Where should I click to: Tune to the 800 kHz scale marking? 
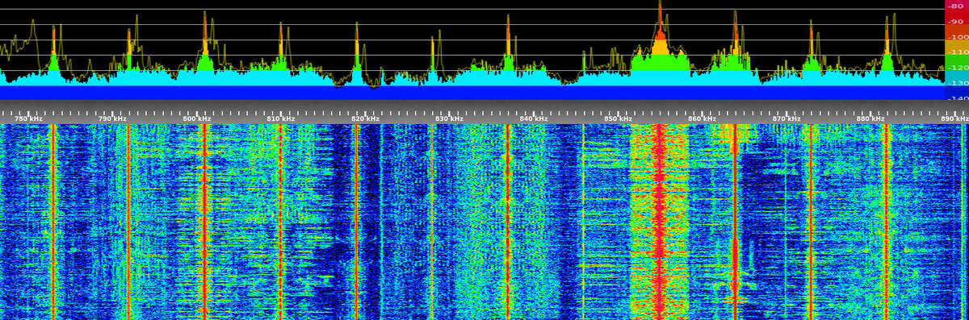[x=197, y=118]
